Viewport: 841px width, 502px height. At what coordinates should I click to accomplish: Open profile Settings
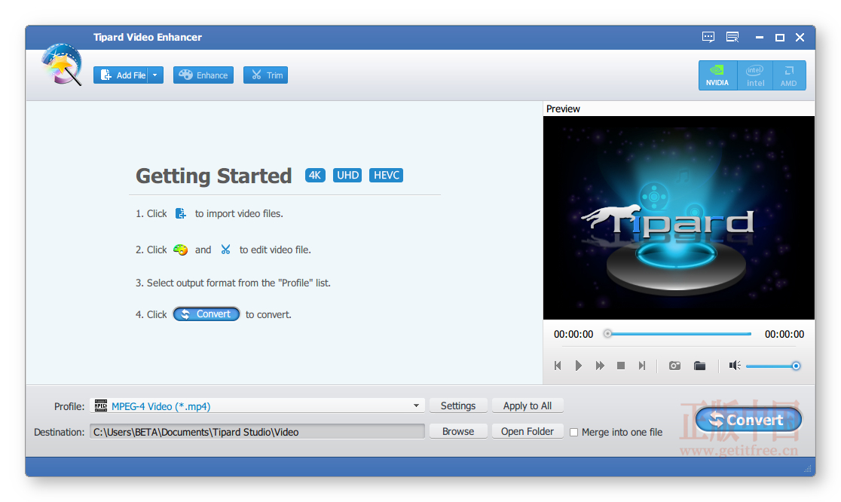[458, 406]
